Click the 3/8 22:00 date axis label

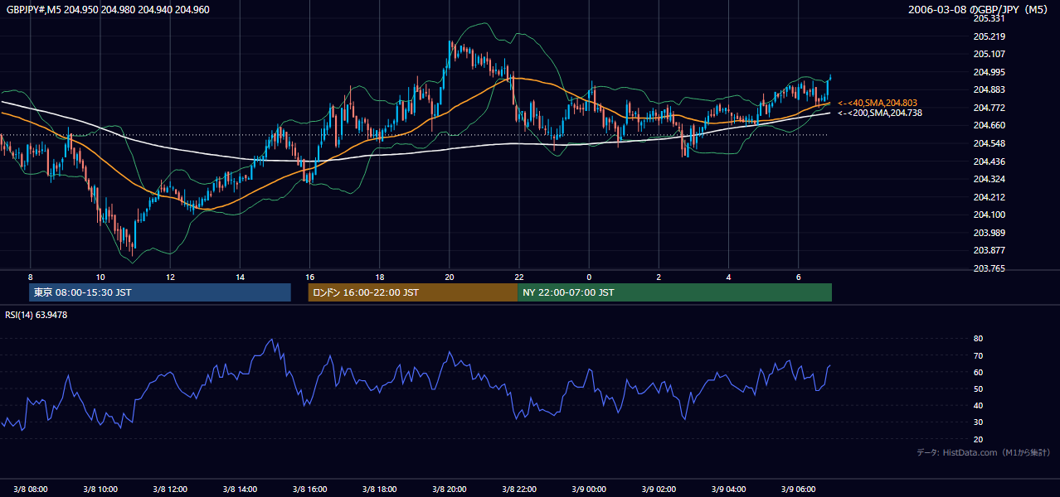[x=519, y=489]
